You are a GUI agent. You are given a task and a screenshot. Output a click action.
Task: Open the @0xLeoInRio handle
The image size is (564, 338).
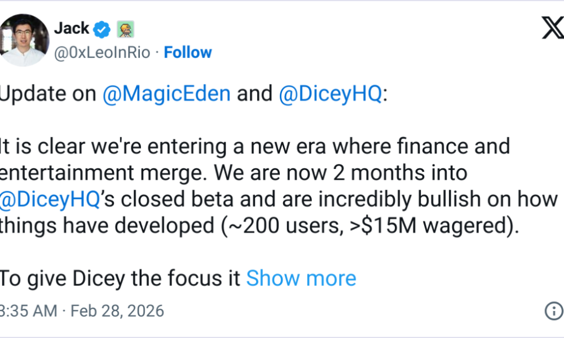click(102, 52)
